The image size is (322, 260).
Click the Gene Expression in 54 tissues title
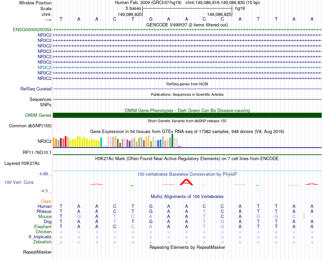coord(187,132)
